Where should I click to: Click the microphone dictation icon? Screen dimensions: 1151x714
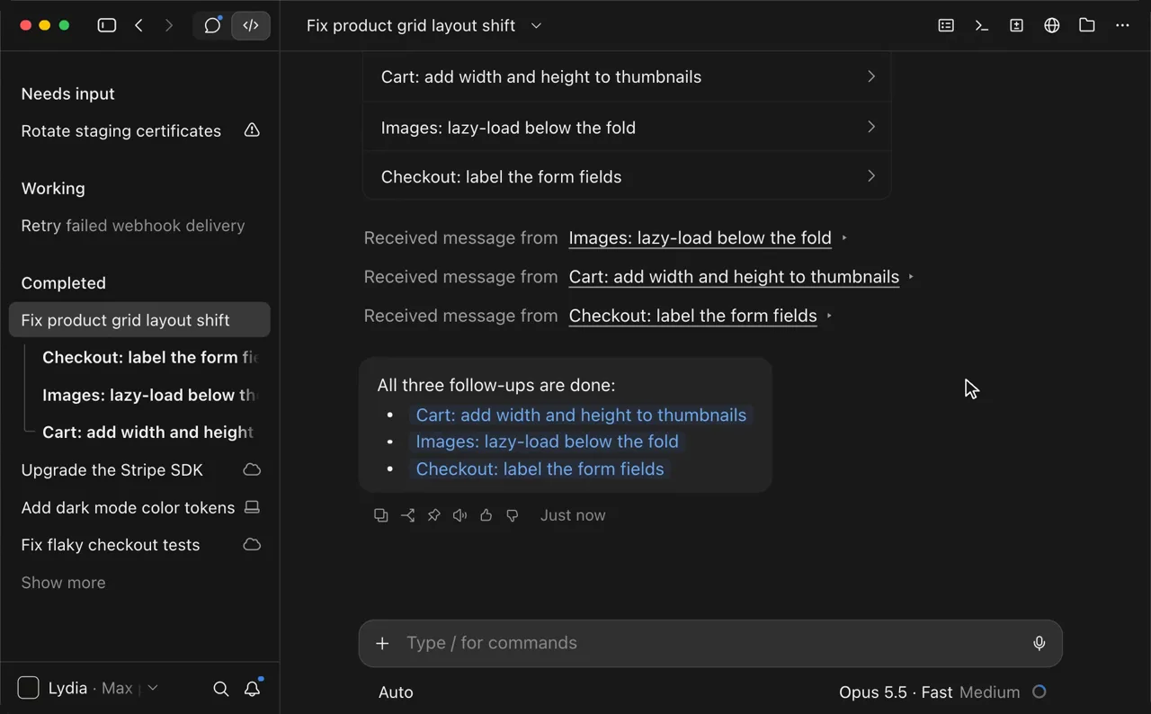point(1039,643)
